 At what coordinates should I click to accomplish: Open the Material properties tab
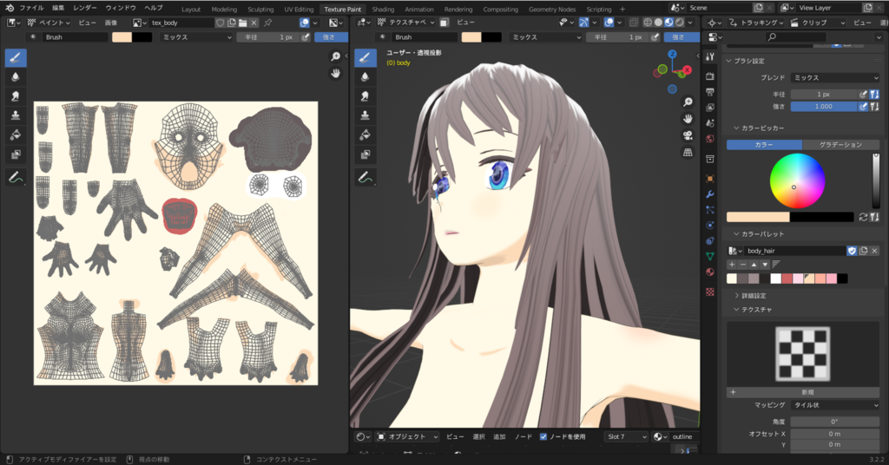pos(710,272)
